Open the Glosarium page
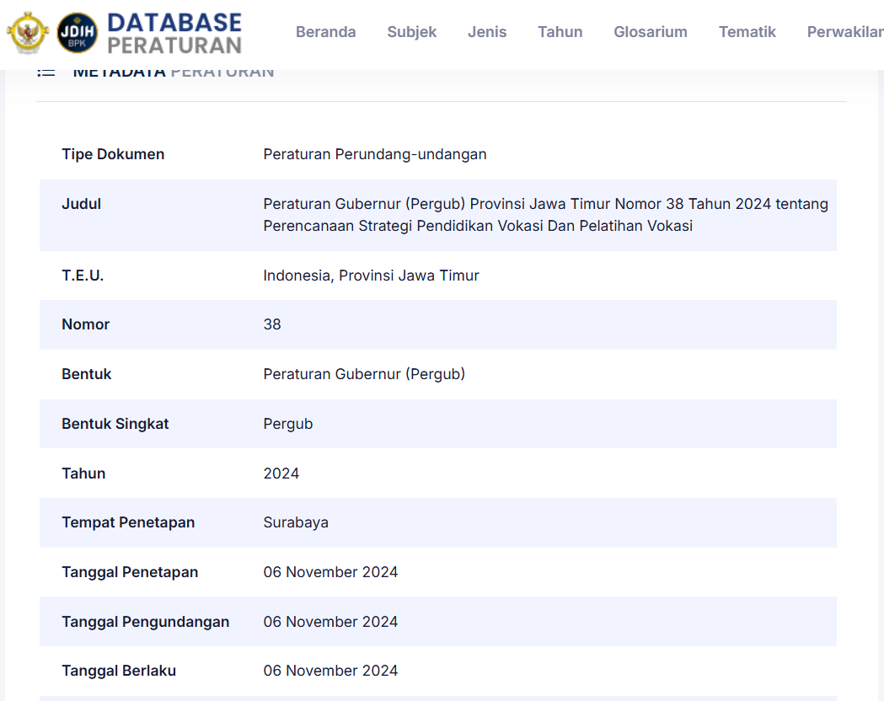 (650, 32)
